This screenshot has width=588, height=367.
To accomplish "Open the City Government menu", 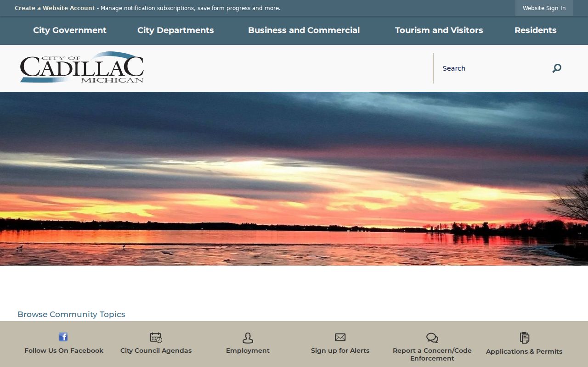I will point(70,30).
